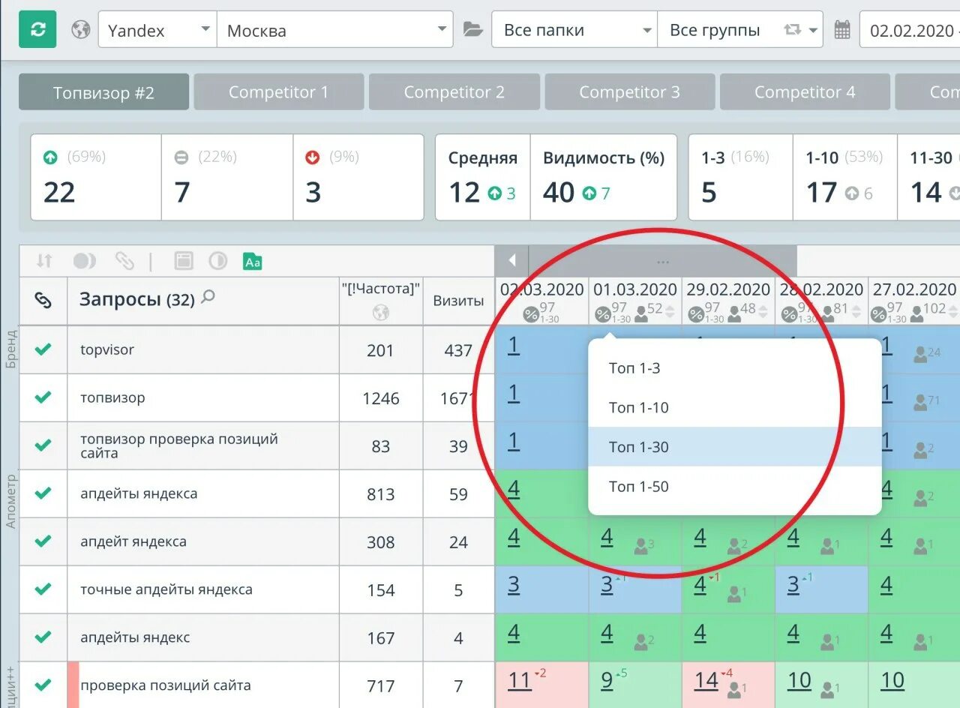960x708 pixels.
Task: Switch to the Competitor 4 tab
Action: pyautogui.click(x=805, y=92)
